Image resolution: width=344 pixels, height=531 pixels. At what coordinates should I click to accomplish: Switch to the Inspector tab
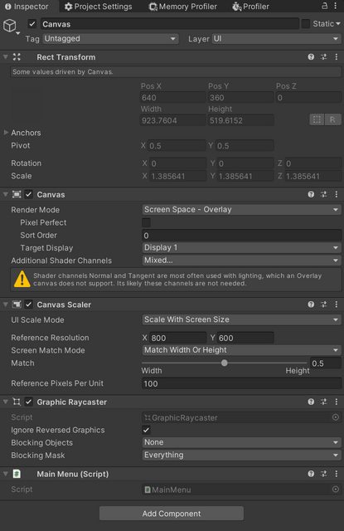pos(27,7)
